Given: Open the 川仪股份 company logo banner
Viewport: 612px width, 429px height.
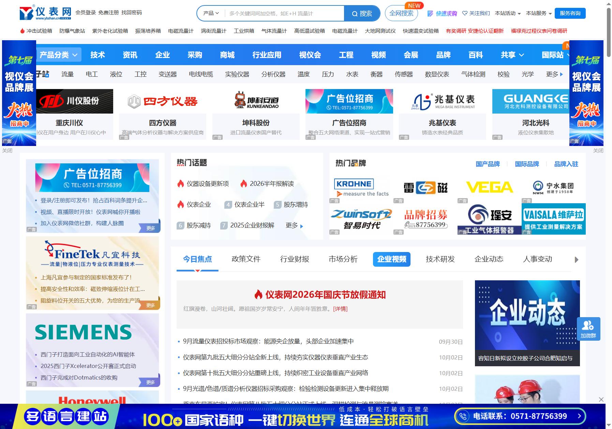Looking at the screenshot, I should tap(75, 101).
